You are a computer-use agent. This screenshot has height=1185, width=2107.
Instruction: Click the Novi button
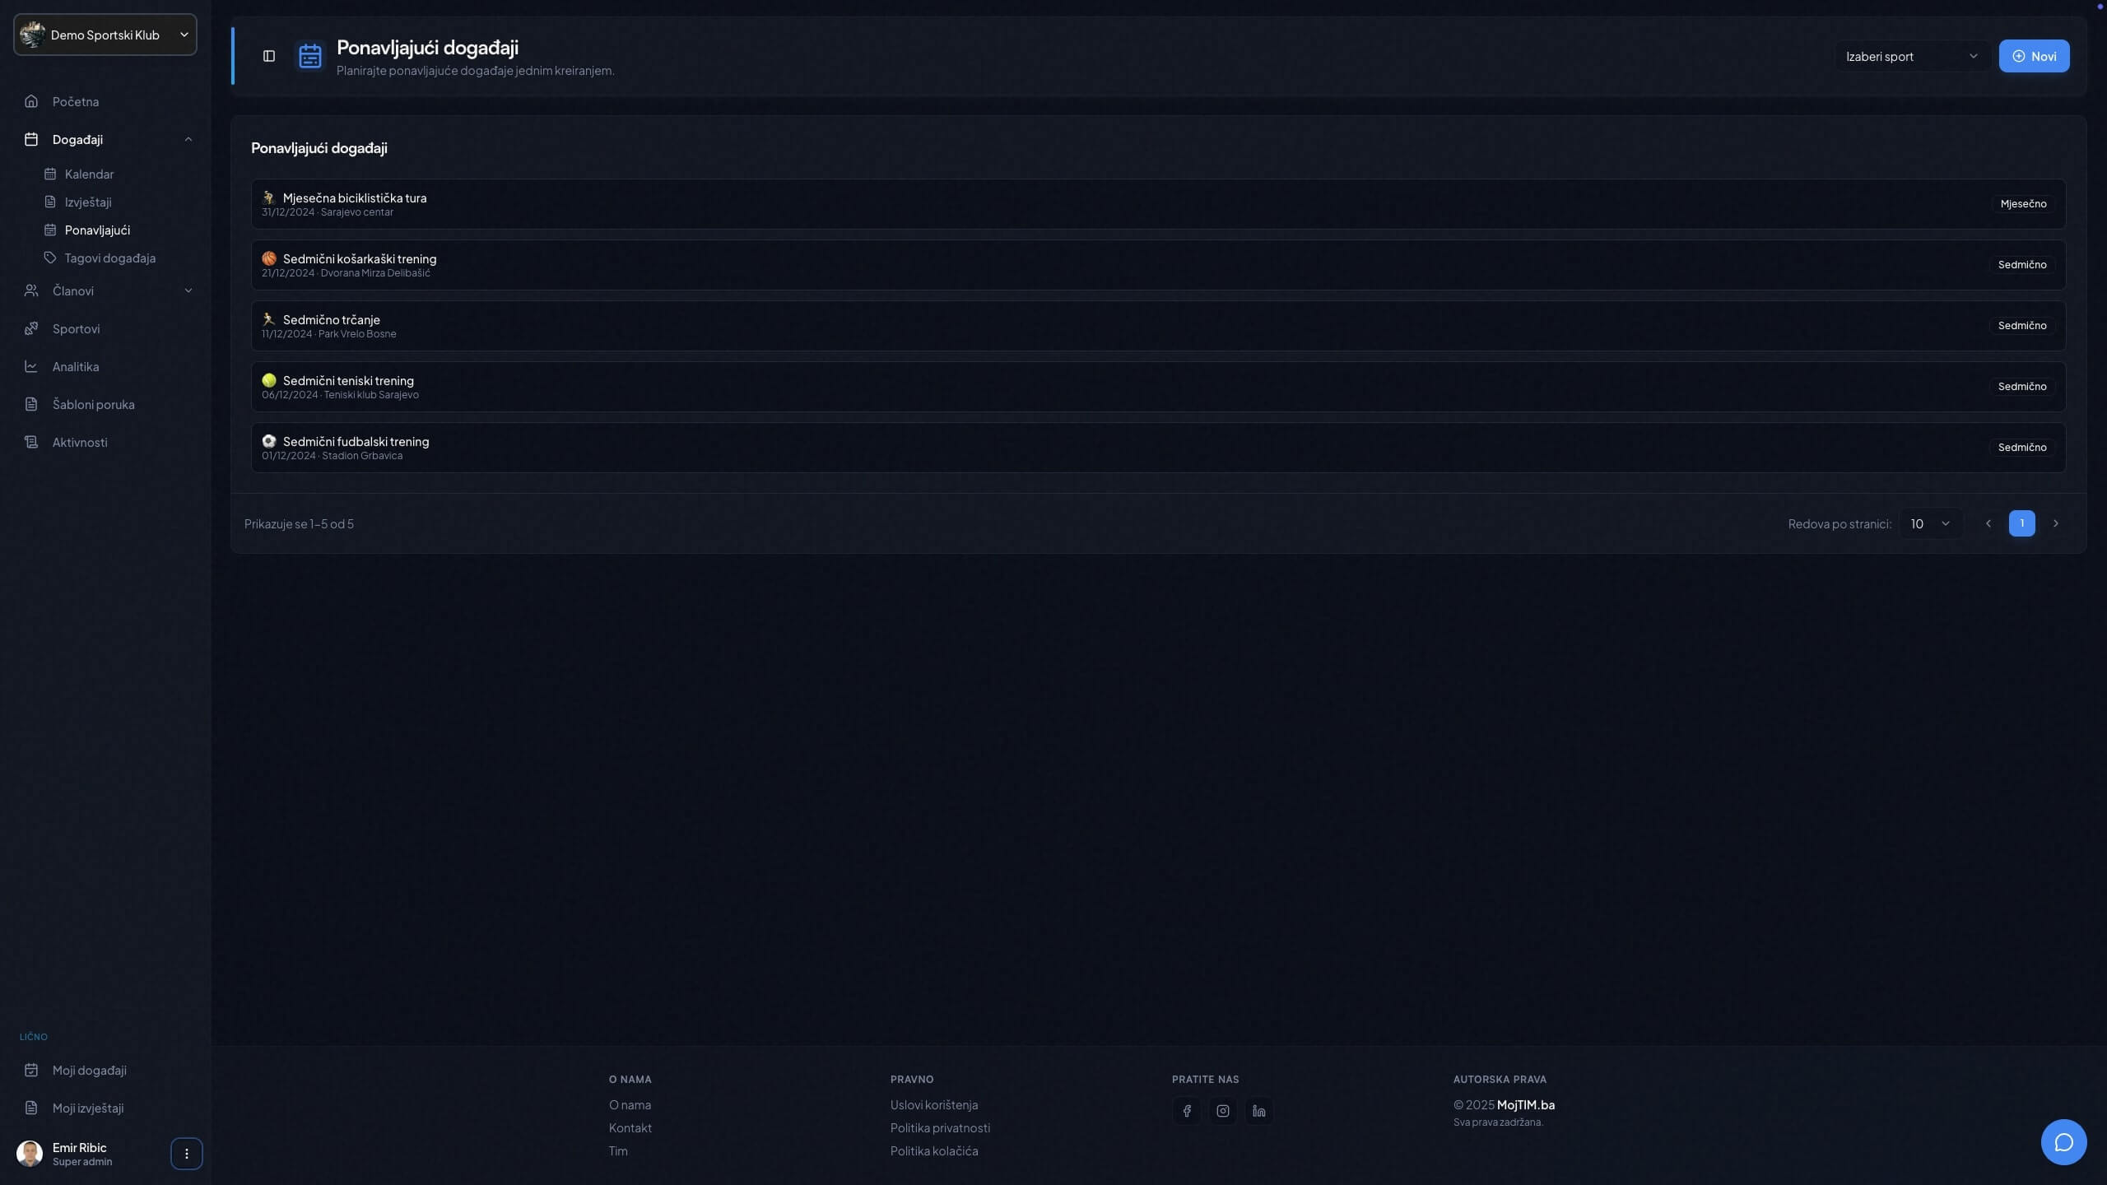[2034, 56]
